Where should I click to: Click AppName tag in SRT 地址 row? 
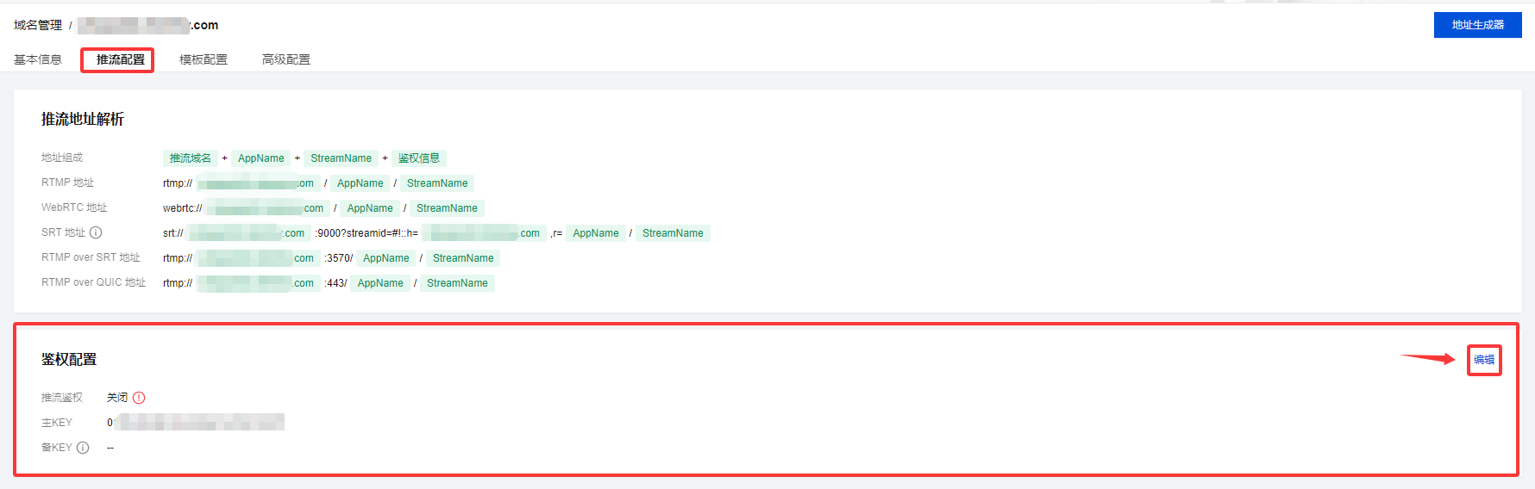click(596, 233)
